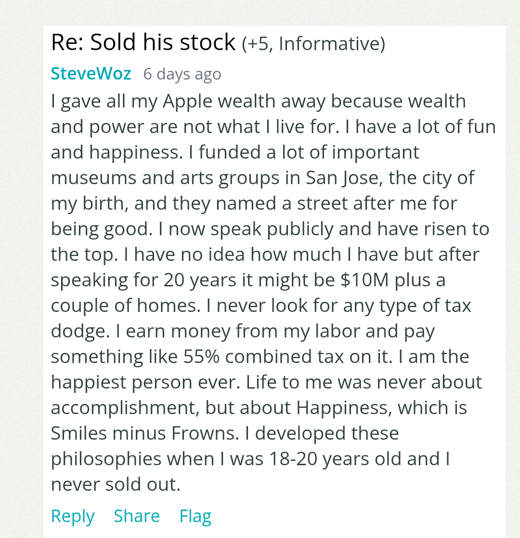
Task: Click the Reply link under the comment
Action: coord(72,516)
